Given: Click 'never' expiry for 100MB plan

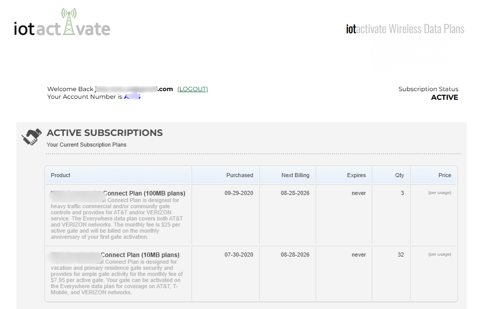Looking at the screenshot, I should [359, 193].
